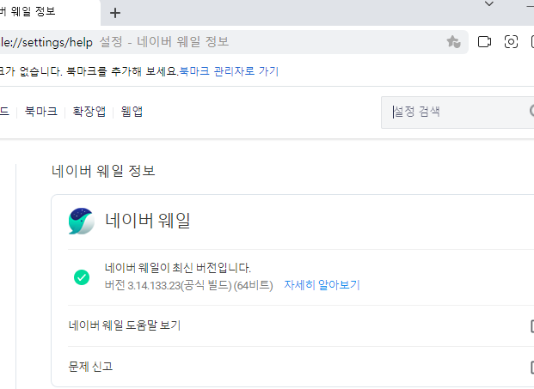534x389 pixels.
Task: Open a new tab with the plus button
Action: 115,13
